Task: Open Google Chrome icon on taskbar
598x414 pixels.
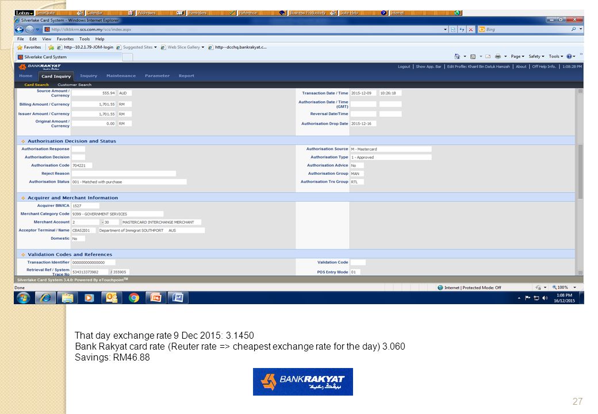Action: (133, 298)
